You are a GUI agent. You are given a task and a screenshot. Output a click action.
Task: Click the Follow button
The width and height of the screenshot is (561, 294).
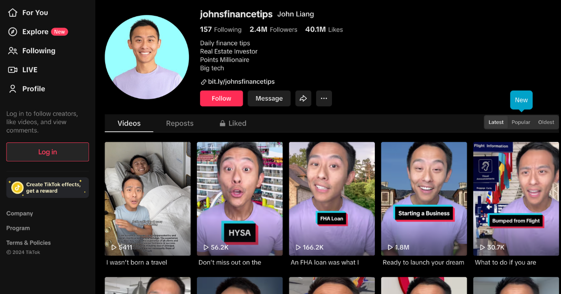click(x=221, y=98)
